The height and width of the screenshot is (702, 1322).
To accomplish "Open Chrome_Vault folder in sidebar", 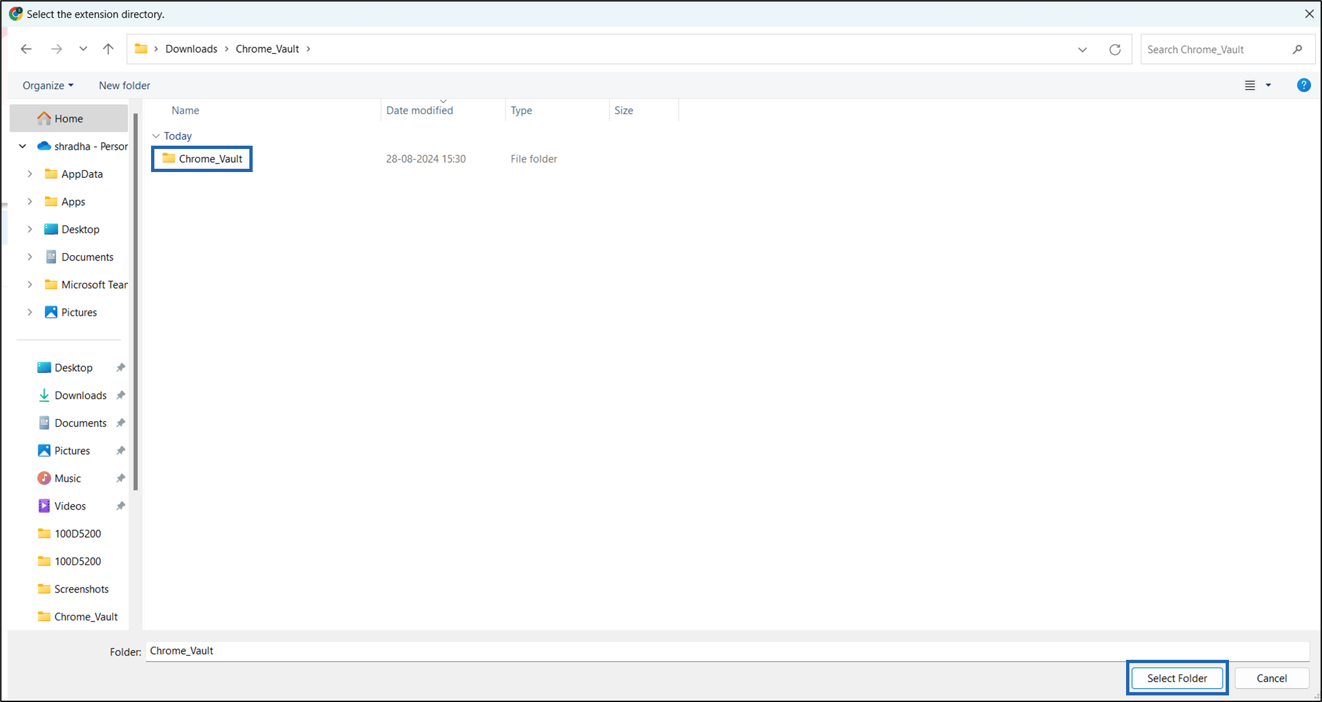I will (77, 617).
